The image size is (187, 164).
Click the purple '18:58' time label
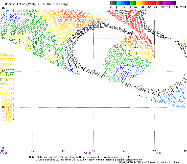click(x=87, y=153)
